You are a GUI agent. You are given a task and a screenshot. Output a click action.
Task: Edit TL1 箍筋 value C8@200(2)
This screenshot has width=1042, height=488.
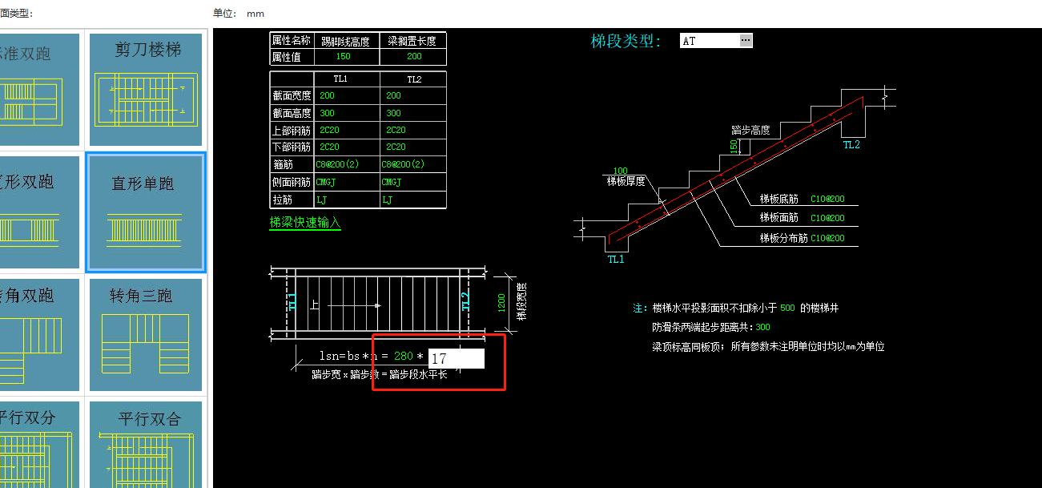click(337, 164)
